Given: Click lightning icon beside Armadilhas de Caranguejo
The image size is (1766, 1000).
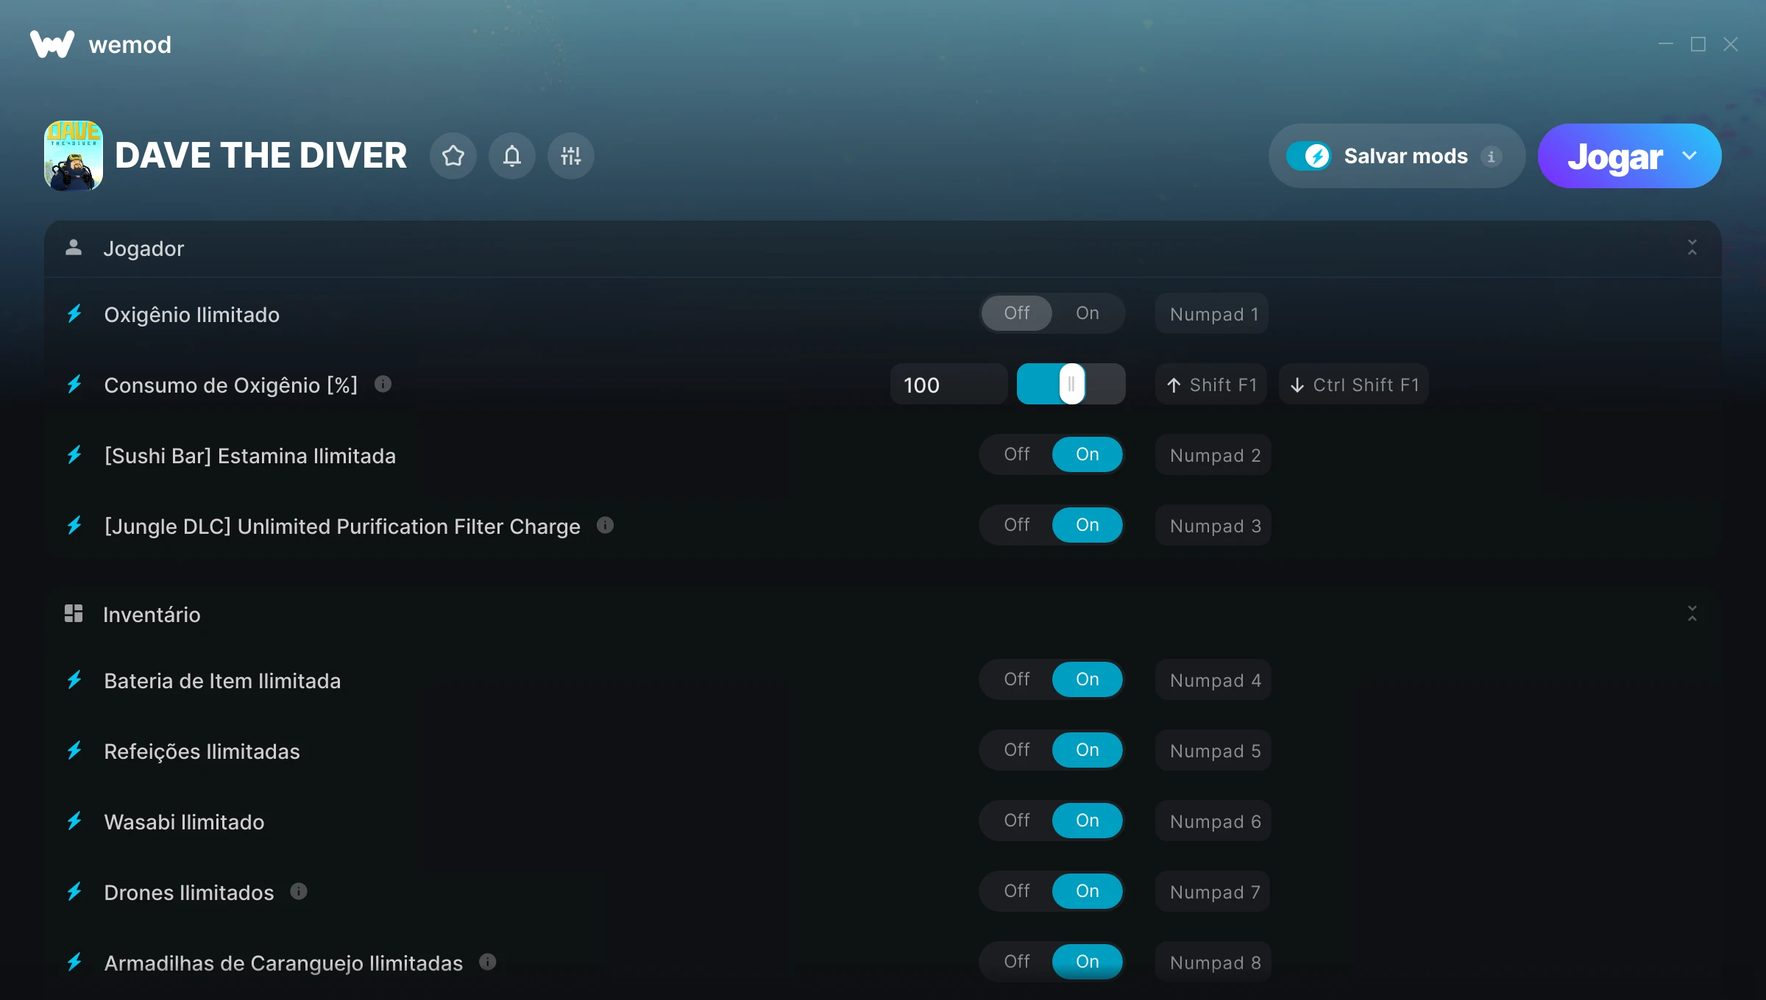Looking at the screenshot, I should [74, 963].
